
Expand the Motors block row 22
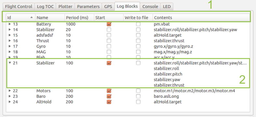point(10,91)
